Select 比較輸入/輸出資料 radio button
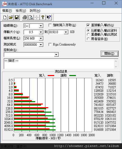The width and height of the screenshot is (122, 149). point(88,31)
